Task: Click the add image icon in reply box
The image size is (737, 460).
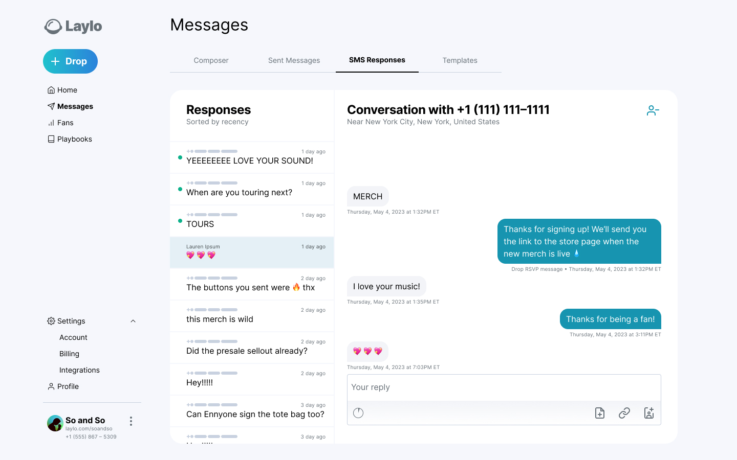Action: (649, 413)
